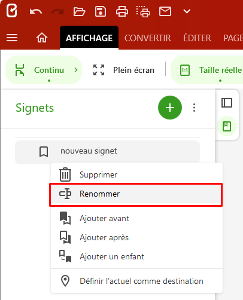Open Signets three-dot options menu
Screen dimensions: 243x300
point(194,108)
